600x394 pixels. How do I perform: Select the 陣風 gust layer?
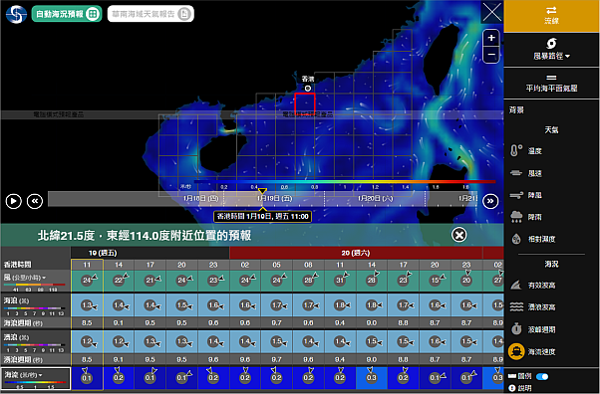coord(526,195)
